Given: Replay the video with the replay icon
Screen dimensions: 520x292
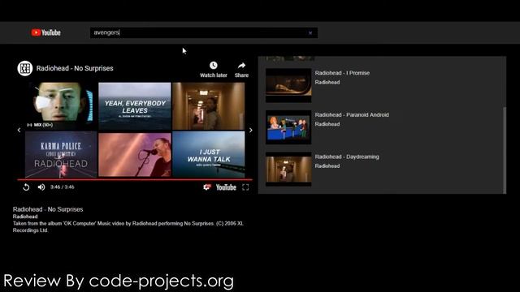Looking at the screenshot, I should (x=26, y=187).
